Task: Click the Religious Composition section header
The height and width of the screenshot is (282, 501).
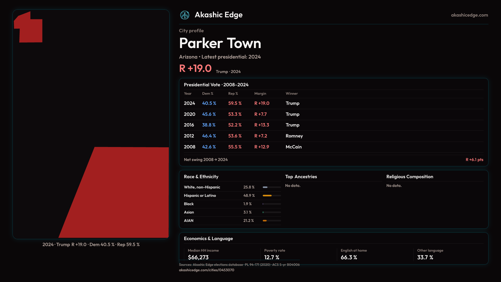Action: tap(409, 177)
